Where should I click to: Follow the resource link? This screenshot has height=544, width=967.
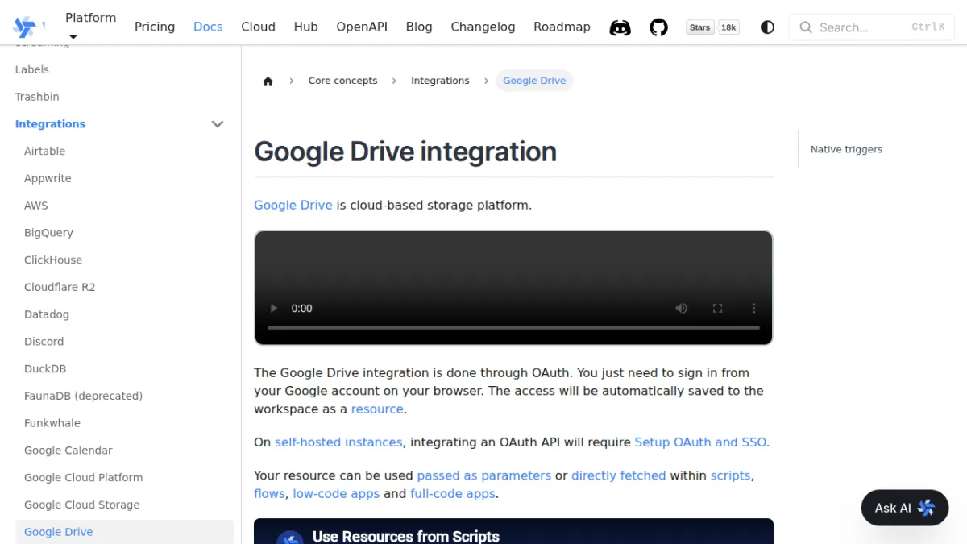pos(377,409)
